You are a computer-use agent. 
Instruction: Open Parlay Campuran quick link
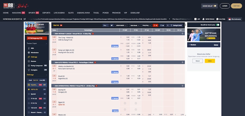[37, 66]
